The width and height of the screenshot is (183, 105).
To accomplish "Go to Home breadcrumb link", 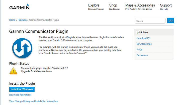I will point(12,20).
